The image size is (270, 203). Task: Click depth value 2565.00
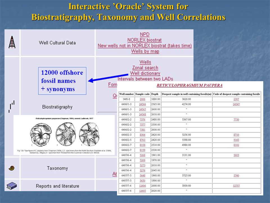(x=156, y=104)
